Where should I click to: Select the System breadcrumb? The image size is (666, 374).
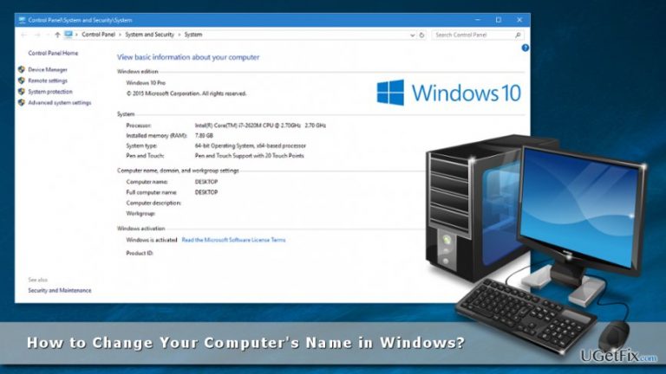coord(193,35)
